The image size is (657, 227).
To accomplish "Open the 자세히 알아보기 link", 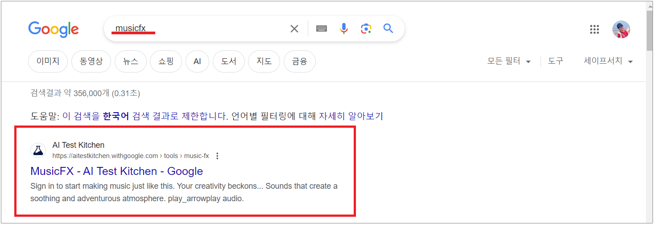I will 351,116.
